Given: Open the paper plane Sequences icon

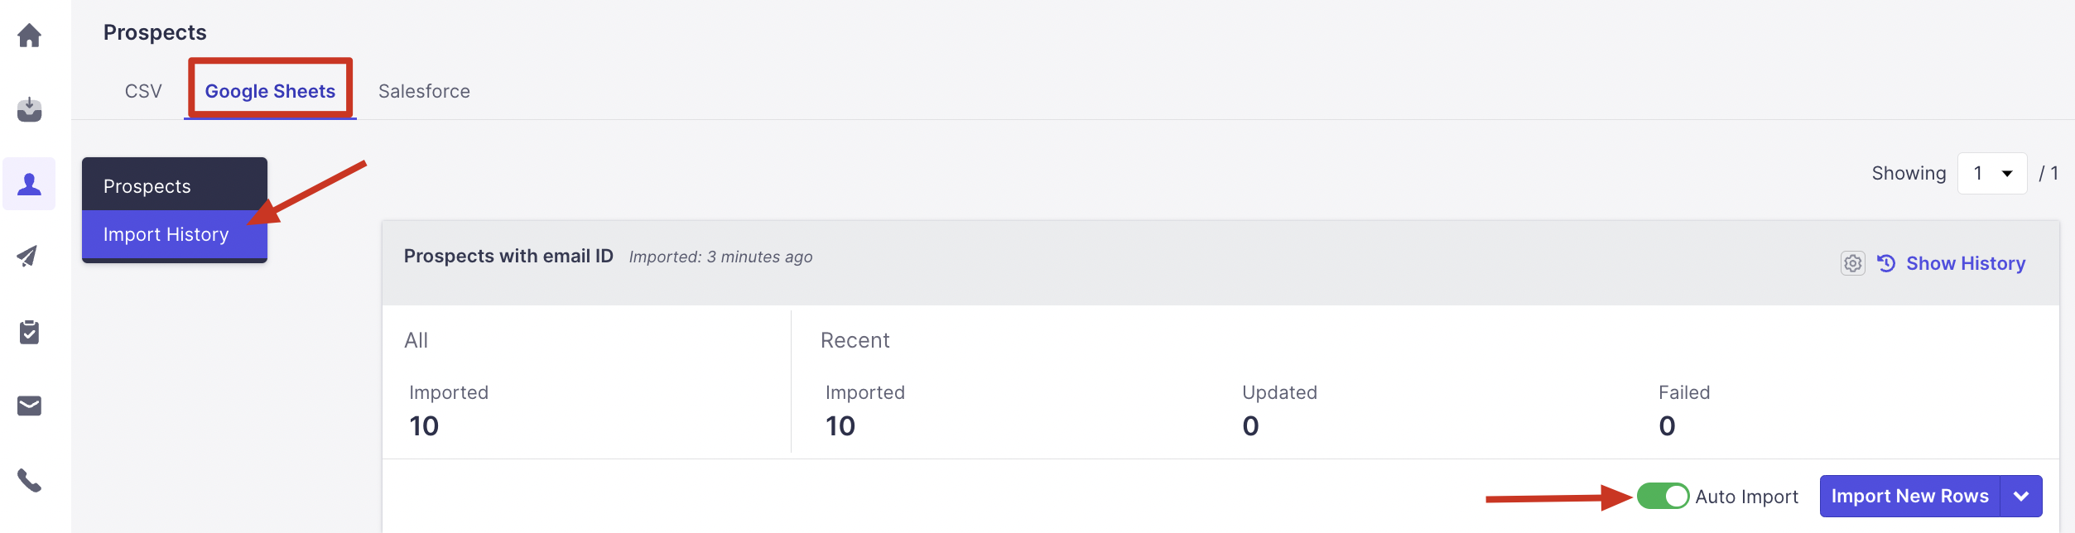Looking at the screenshot, I should [27, 257].
